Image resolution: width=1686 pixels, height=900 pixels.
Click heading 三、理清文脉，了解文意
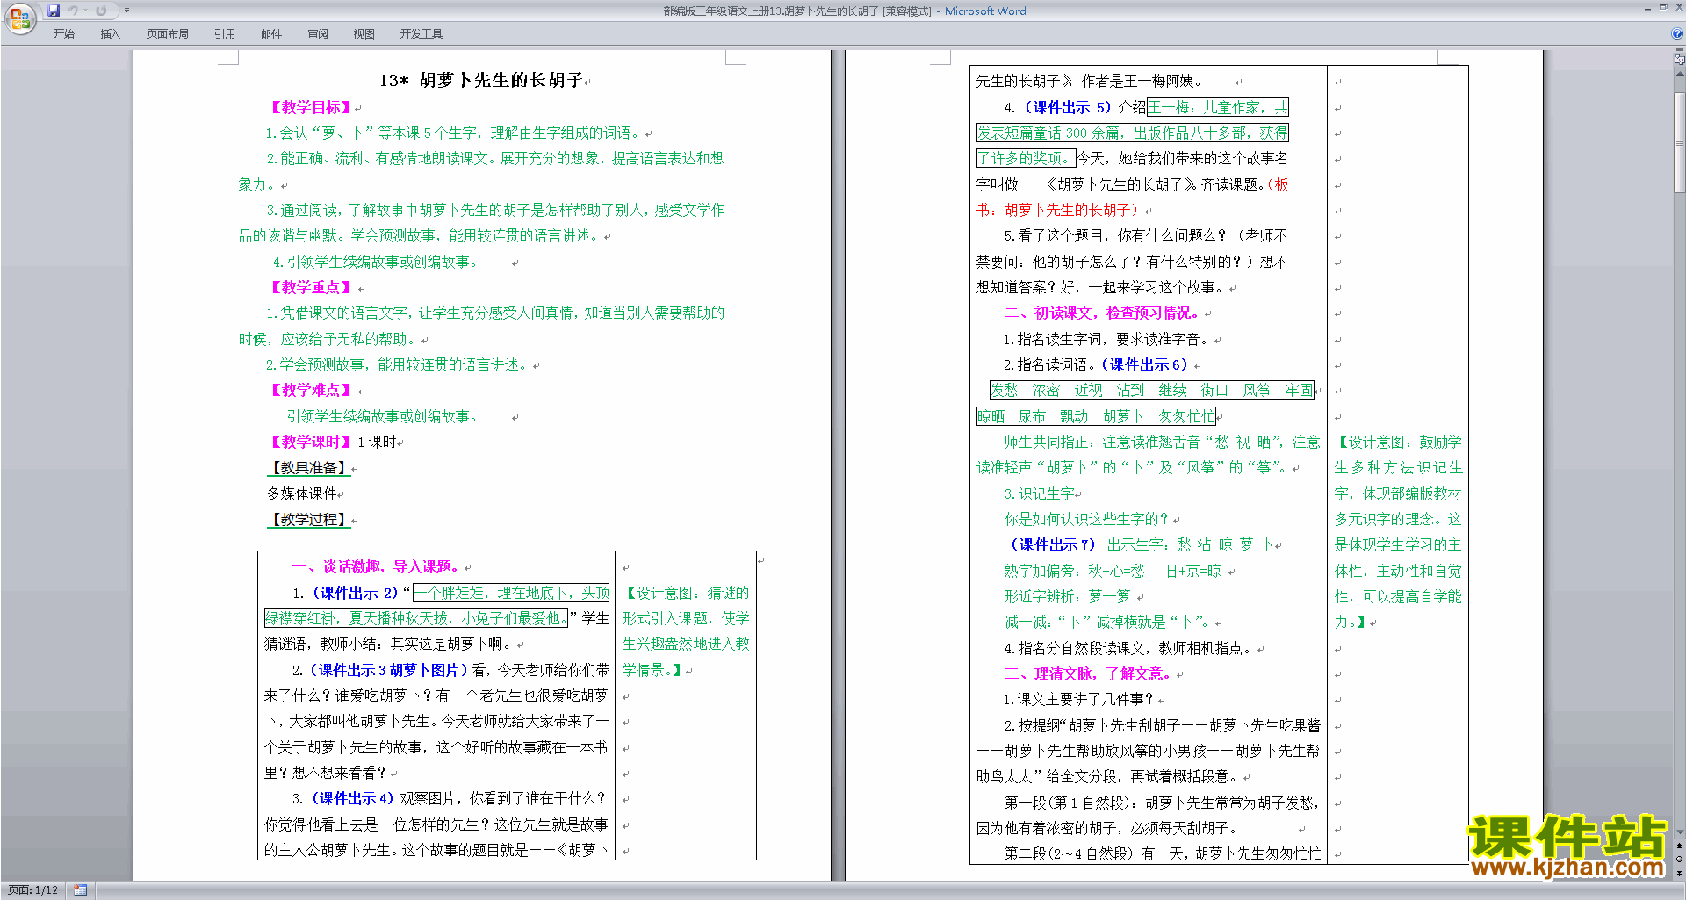[x=1087, y=673]
